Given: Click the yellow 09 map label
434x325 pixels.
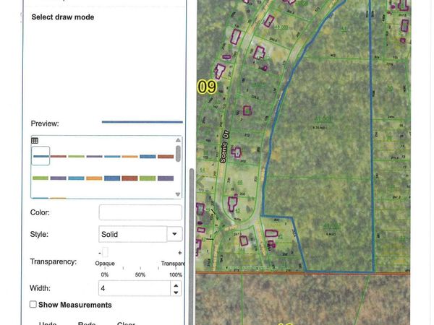Looking at the screenshot, I should [207, 87].
